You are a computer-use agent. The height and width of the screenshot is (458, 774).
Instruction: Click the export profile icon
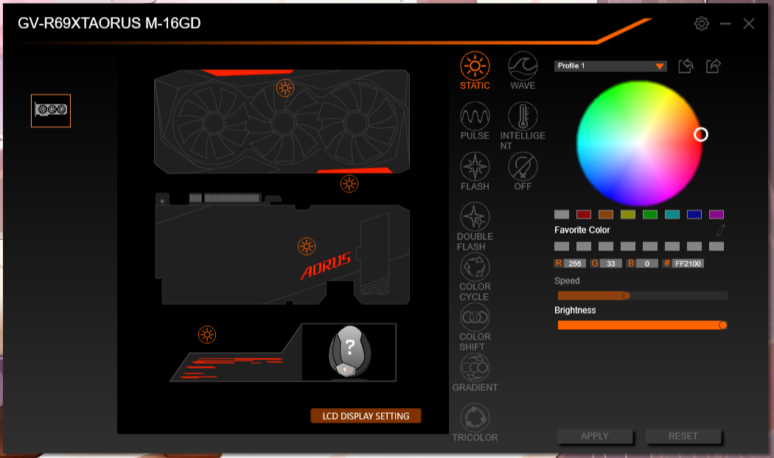(x=714, y=66)
